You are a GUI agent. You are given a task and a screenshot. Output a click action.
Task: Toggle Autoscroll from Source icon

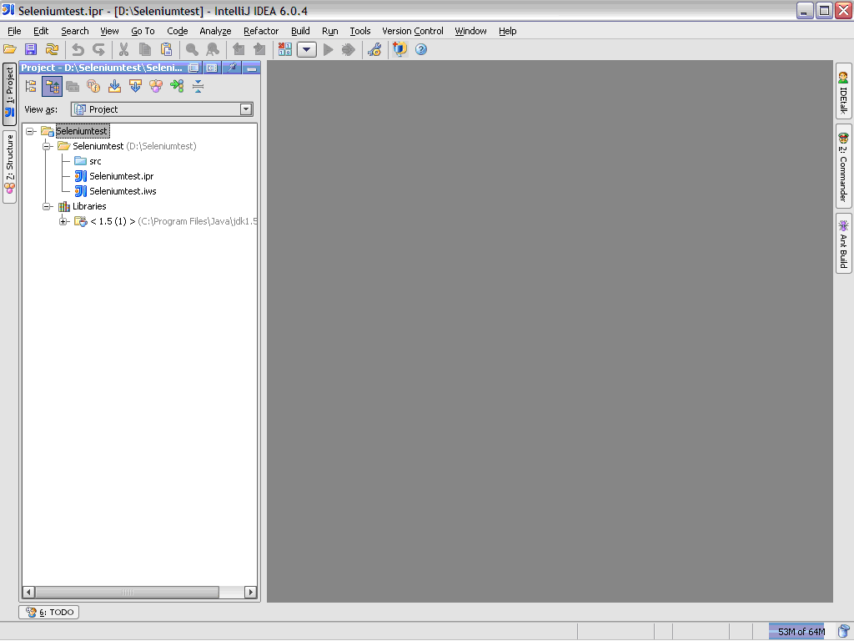[136, 86]
